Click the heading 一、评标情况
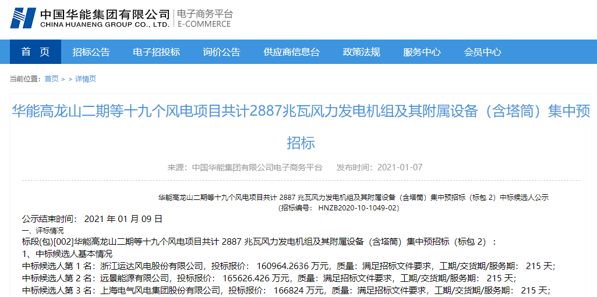Screen dimensions: 597x297 (x=43, y=231)
